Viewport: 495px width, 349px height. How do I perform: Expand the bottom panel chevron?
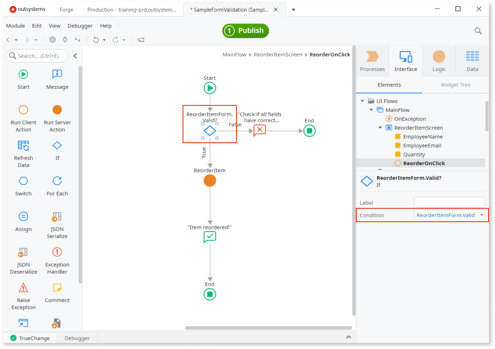[x=348, y=337]
